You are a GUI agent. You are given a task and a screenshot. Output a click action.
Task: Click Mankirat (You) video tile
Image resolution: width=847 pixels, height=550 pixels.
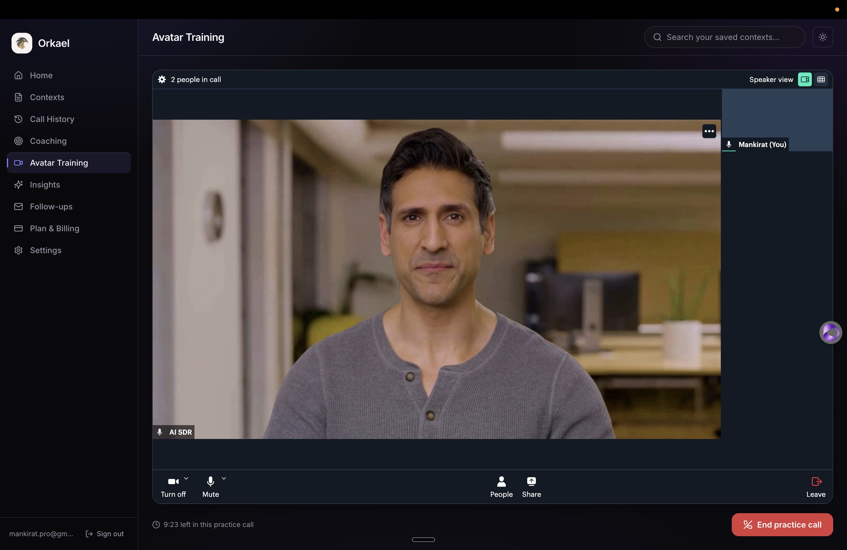pos(777,120)
